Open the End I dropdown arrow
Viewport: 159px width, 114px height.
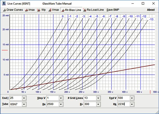(x=24, y=98)
